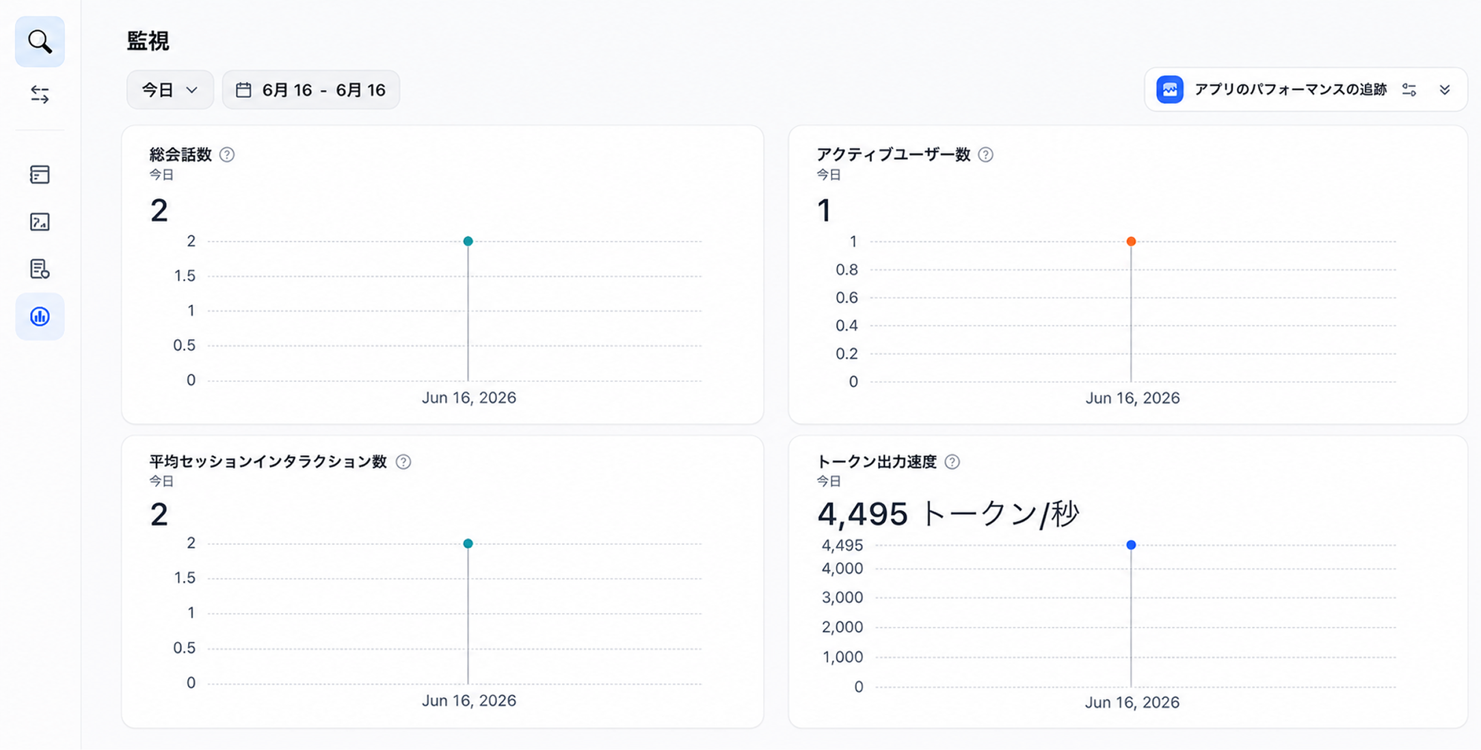The width and height of the screenshot is (1481, 750).
Task: Click the orange data point in アクティブユーザー数 chart
Action: (1132, 241)
